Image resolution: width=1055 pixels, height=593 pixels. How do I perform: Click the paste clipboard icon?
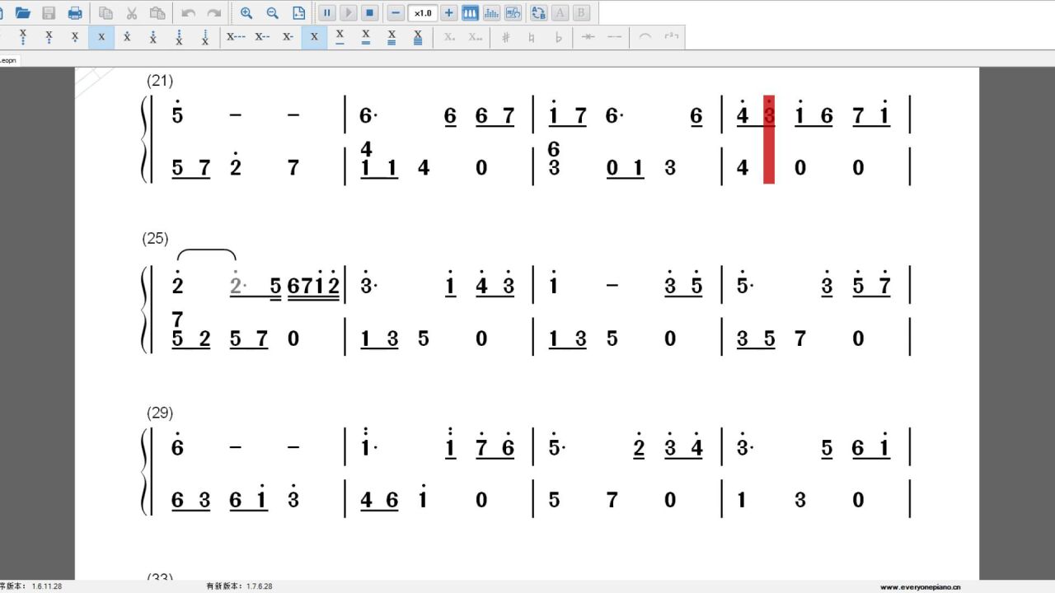pyautogui.click(x=157, y=12)
